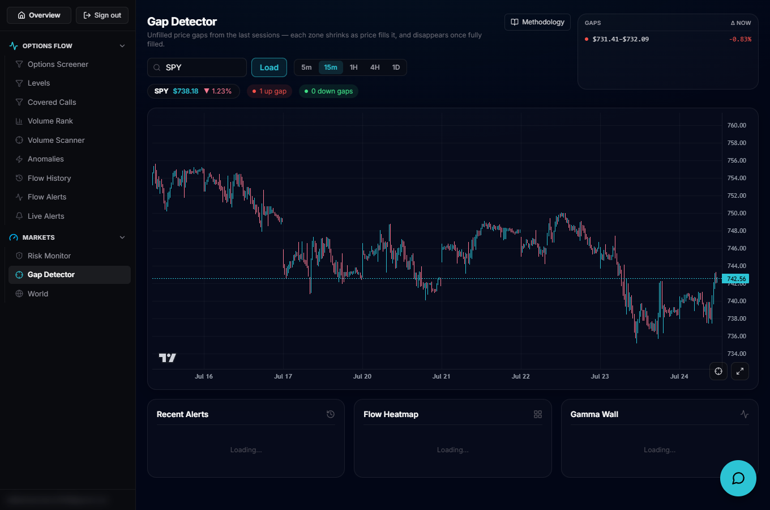Click the SPY $738.18 price chip
The image size is (770, 510).
pos(194,91)
